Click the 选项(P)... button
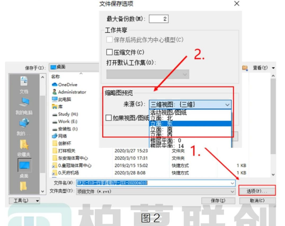 (257, 191)
